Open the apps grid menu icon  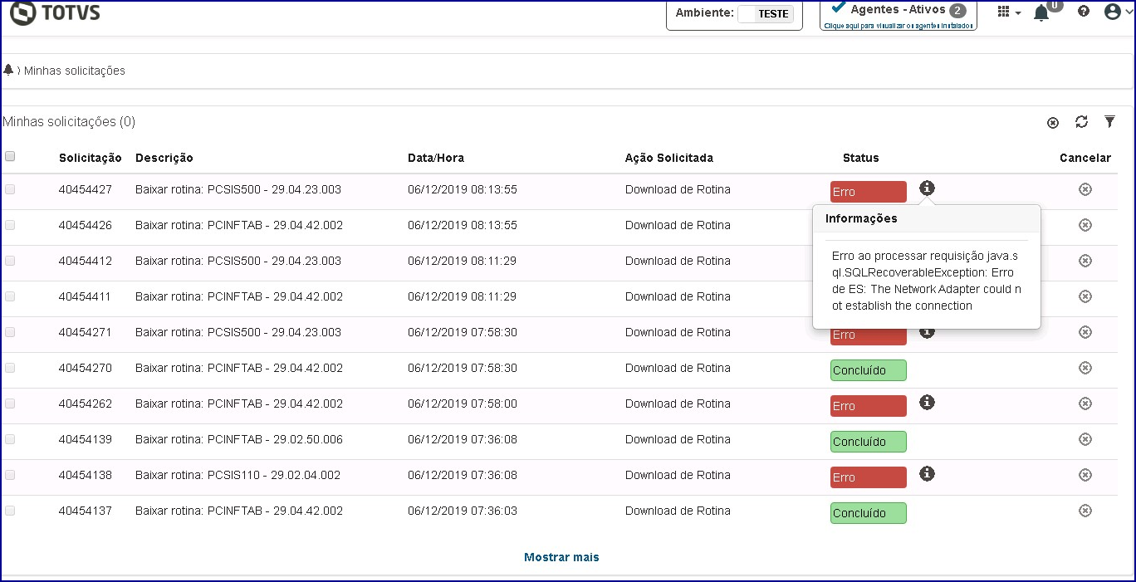1003,12
